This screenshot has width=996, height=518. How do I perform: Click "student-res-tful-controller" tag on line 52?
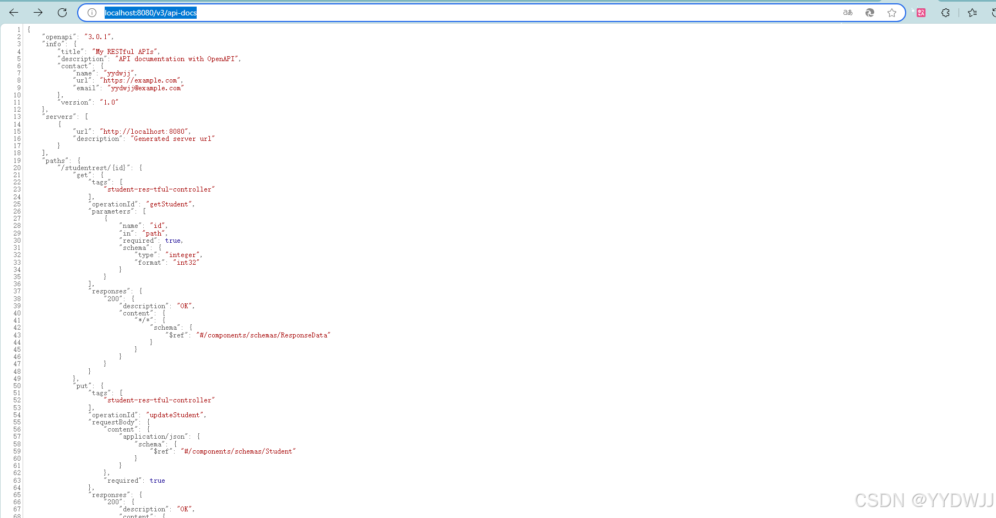pos(159,400)
